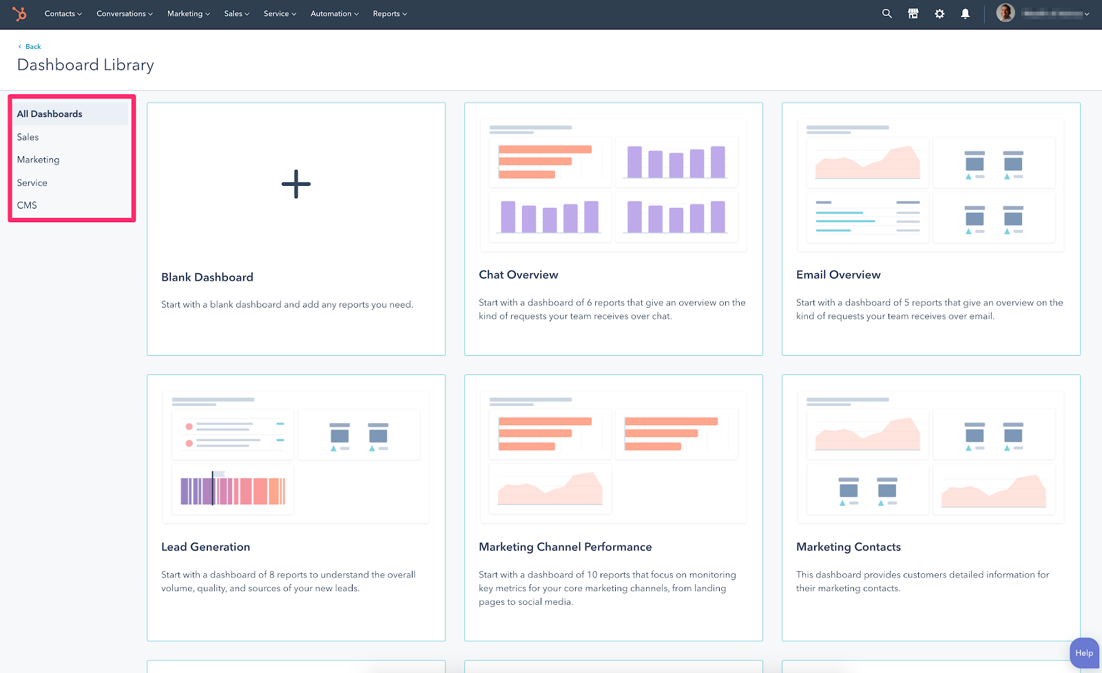Select the Email Overview template preview

(x=930, y=184)
